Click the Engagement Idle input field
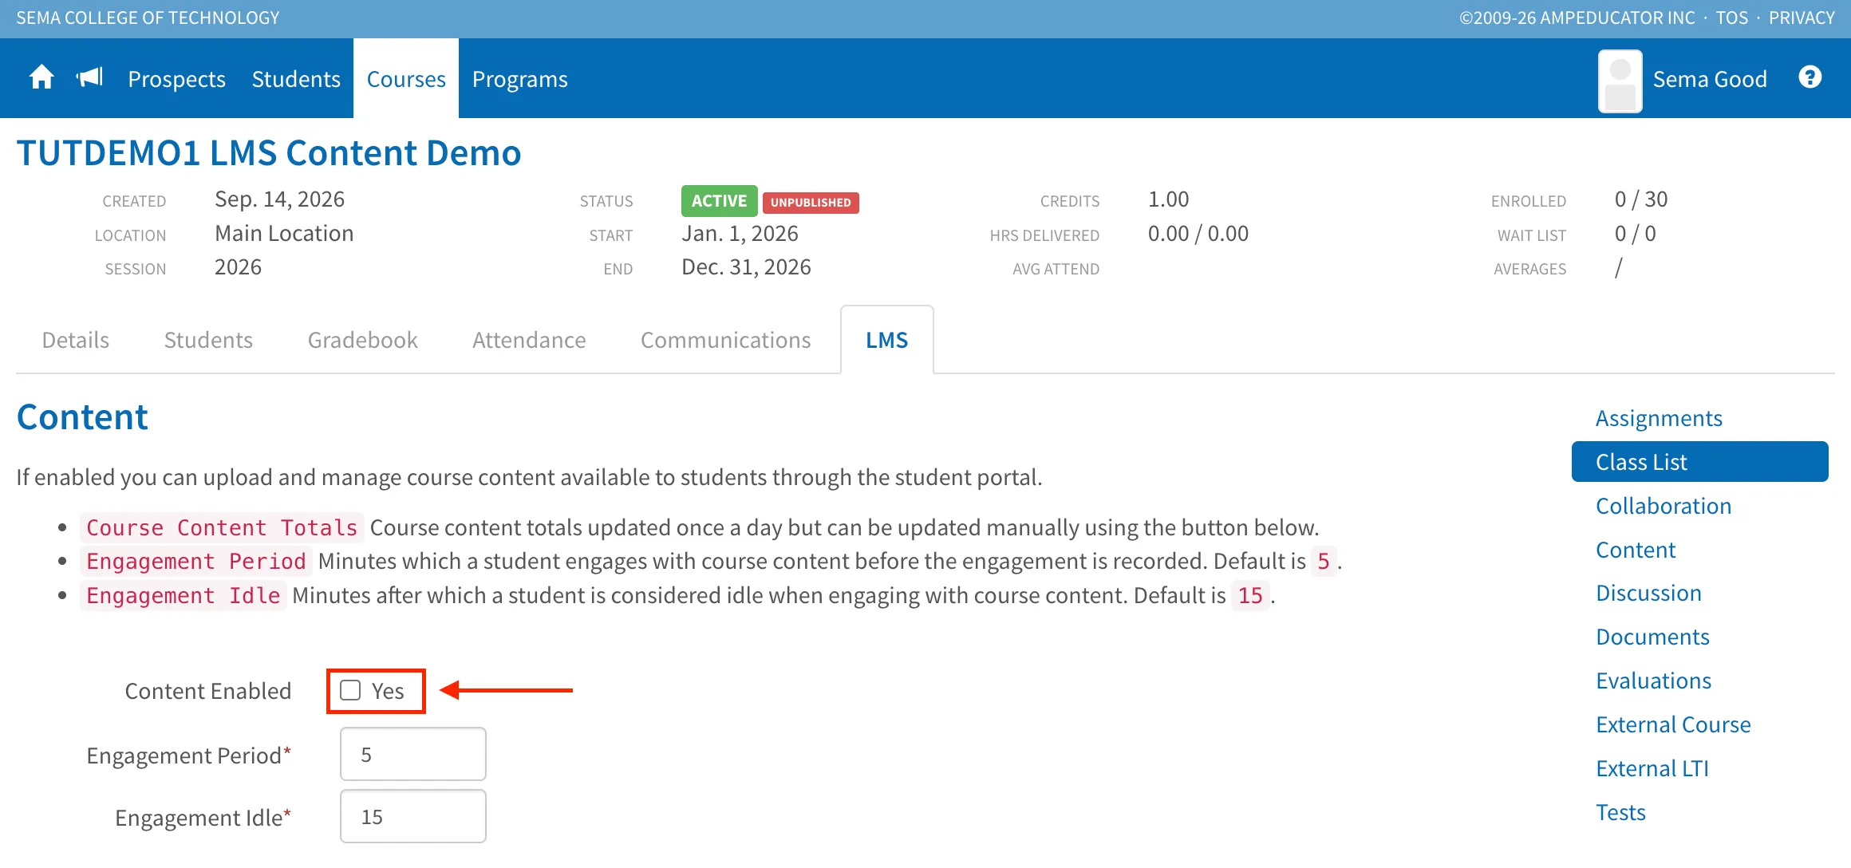 (413, 816)
